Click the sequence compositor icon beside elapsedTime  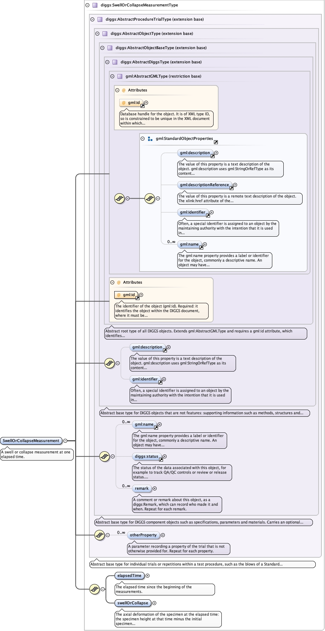[x=94, y=589]
